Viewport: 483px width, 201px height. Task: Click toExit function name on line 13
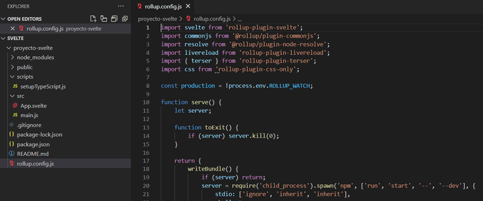(215, 127)
